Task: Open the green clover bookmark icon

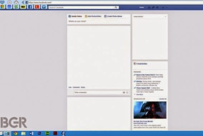Action: [16, 7]
